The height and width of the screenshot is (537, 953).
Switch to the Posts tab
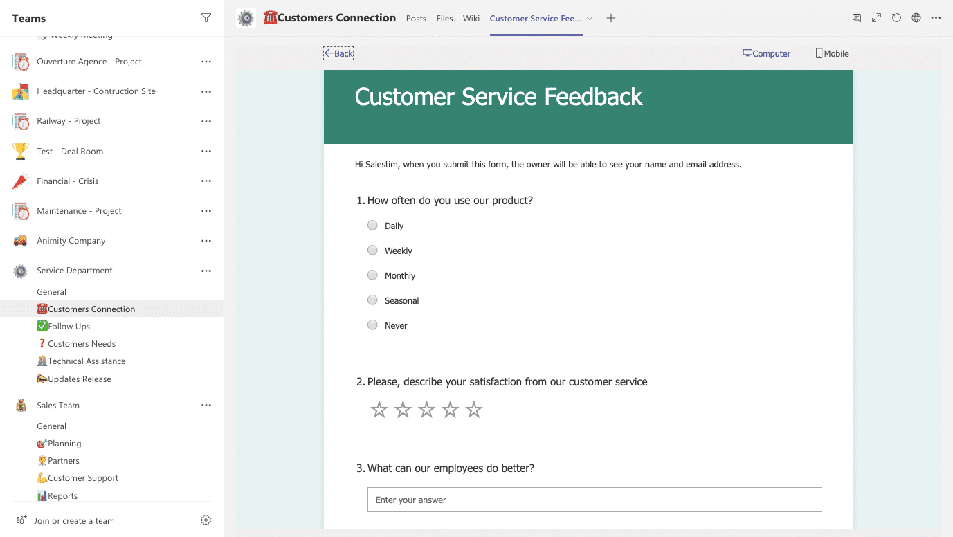click(416, 19)
